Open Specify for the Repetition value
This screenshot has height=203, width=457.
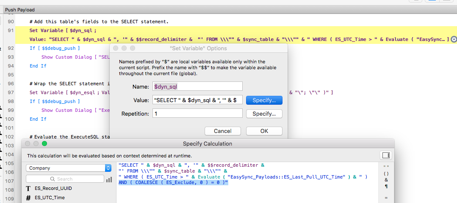[x=264, y=114]
